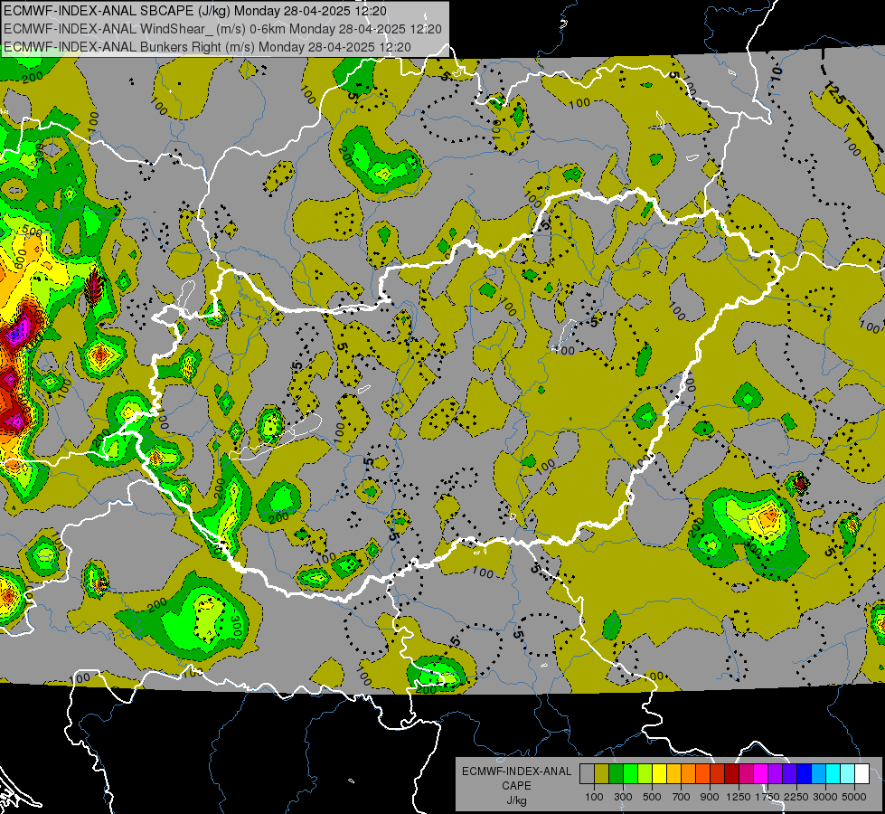This screenshot has width=885, height=814.
Task: Click the 1250 tick label under legend bar
Action: (x=739, y=797)
